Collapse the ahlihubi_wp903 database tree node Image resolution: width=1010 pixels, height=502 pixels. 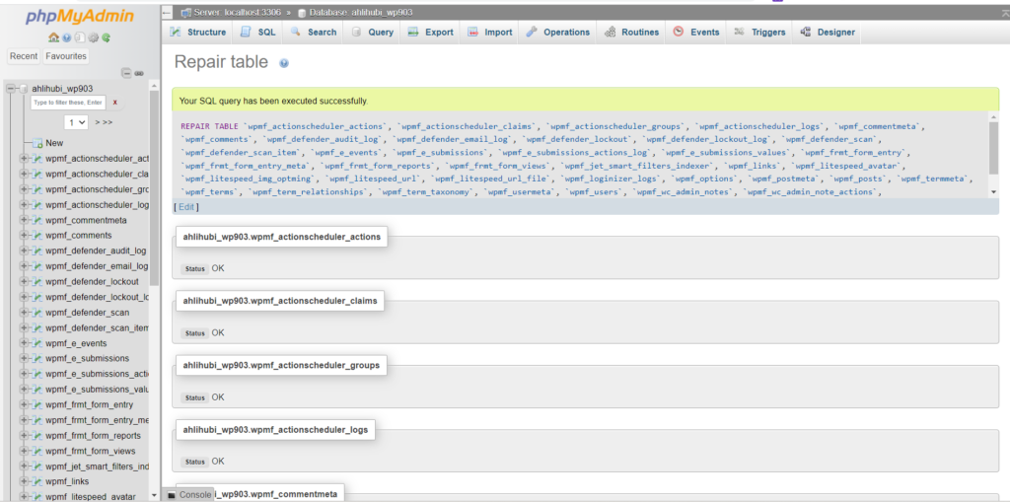pos(10,89)
